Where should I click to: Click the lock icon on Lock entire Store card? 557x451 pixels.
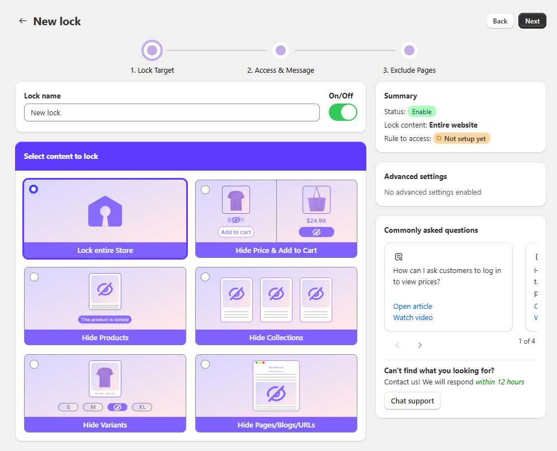point(105,211)
